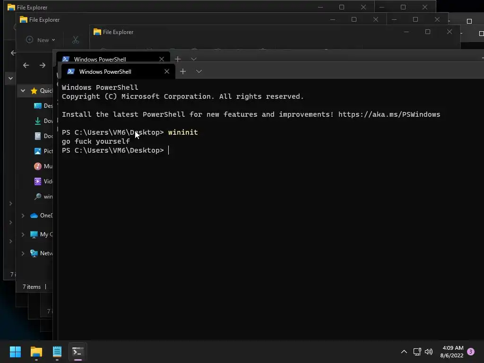484x363 pixels.
Task: Select the Network sidebar item
Action: [x=42, y=253]
